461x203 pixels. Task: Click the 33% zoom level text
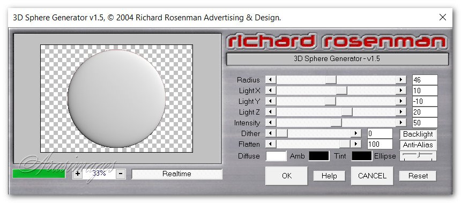click(x=99, y=174)
